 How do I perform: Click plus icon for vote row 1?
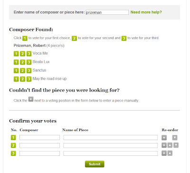pos(164,138)
